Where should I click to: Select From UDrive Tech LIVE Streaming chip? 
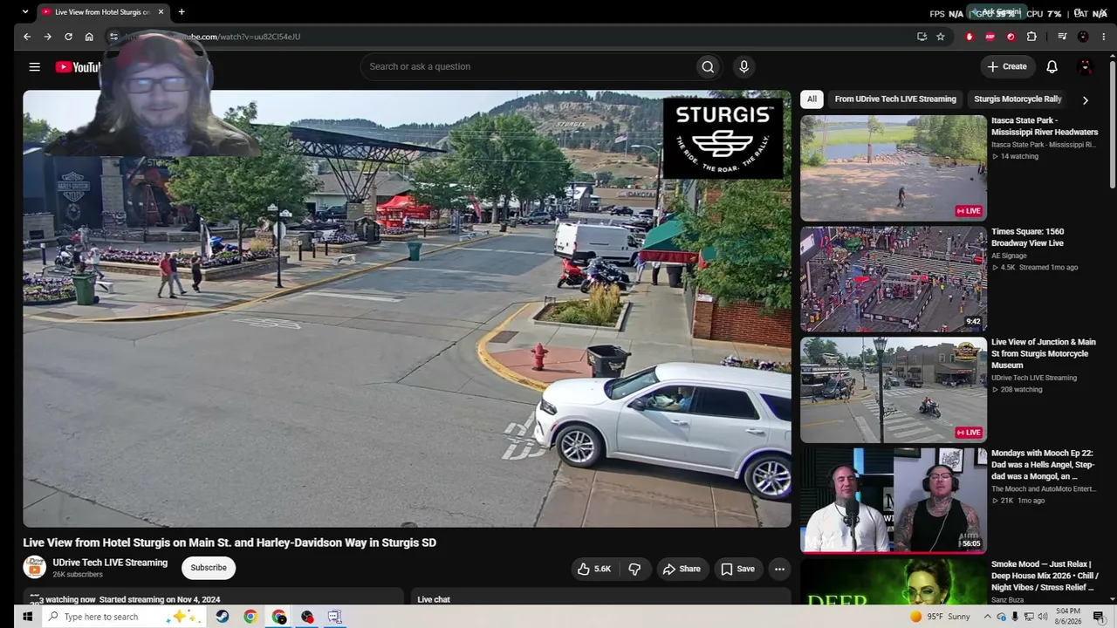click(x=895, y=99)
